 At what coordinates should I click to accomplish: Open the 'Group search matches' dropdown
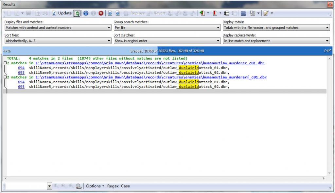coord(167,28)
